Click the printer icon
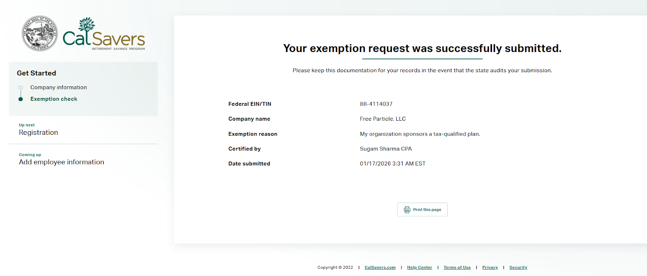Screen dimensions: 647x276 coord(407,210)
